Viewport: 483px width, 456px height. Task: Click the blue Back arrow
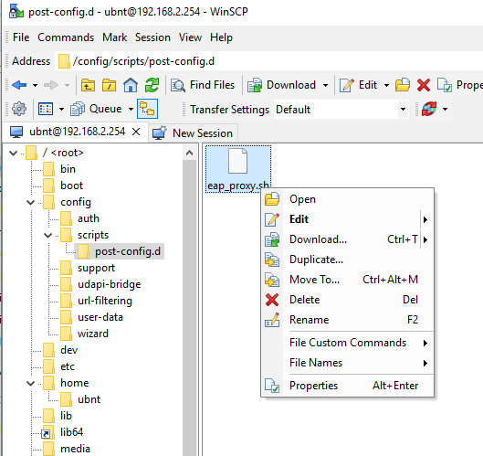tap(19, 85)
